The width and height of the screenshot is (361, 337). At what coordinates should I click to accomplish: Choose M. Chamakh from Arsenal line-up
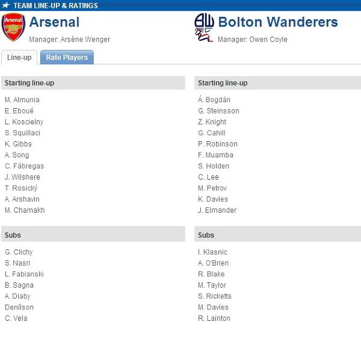click(x=25, y=210)
